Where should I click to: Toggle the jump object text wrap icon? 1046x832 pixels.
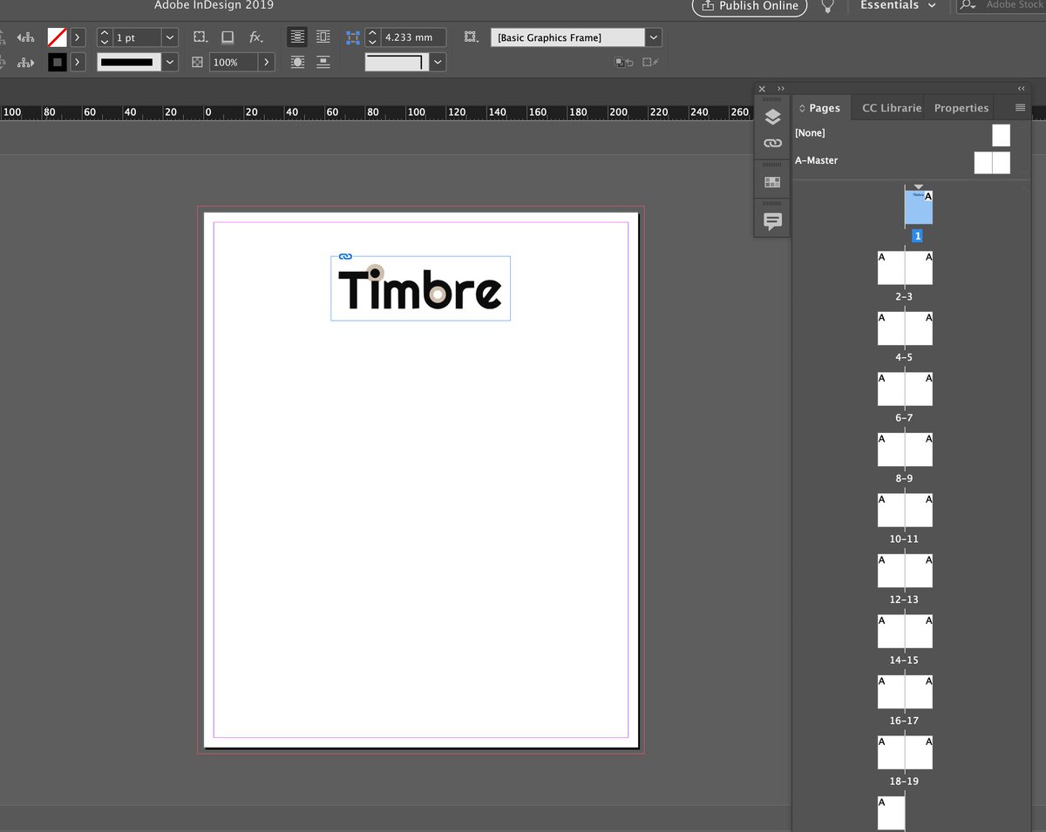click(323, 62)
